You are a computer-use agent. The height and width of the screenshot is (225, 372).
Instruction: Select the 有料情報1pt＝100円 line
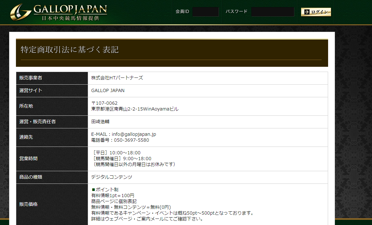pos(113,195)
